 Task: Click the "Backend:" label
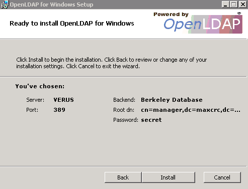click(x=124, y=100)
